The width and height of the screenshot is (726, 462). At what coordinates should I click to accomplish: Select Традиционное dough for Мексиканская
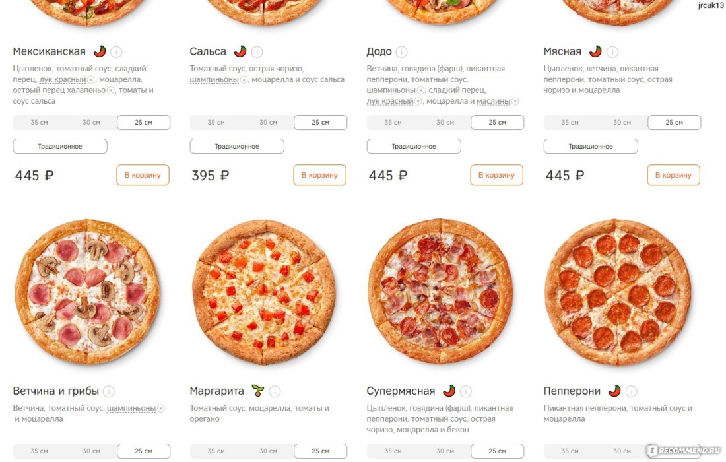coord(60,147)
